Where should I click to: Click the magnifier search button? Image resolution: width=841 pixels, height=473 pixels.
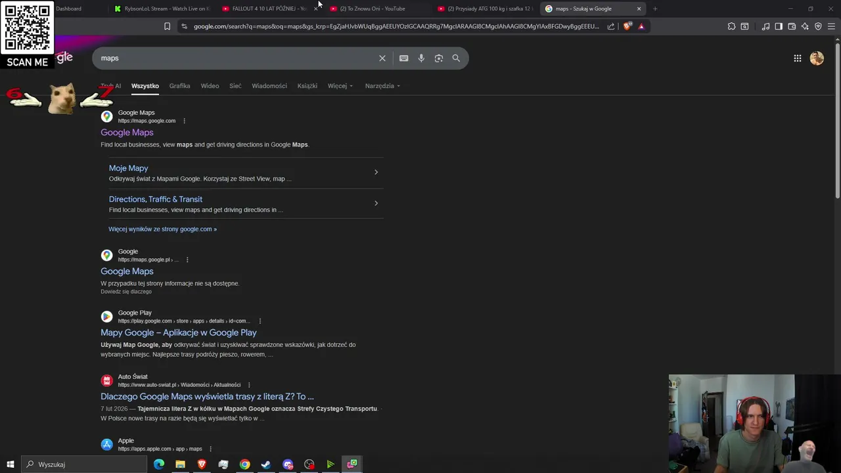click(456, 58)
